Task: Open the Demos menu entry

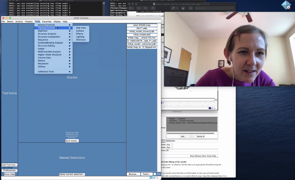Action: click(x=53, y=61)
